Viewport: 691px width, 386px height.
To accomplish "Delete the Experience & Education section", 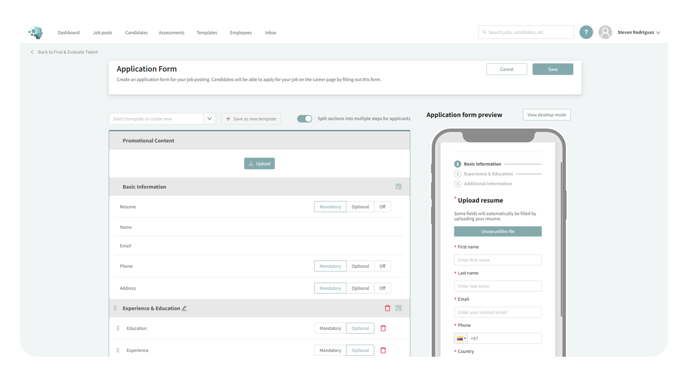I will (387, 308).
